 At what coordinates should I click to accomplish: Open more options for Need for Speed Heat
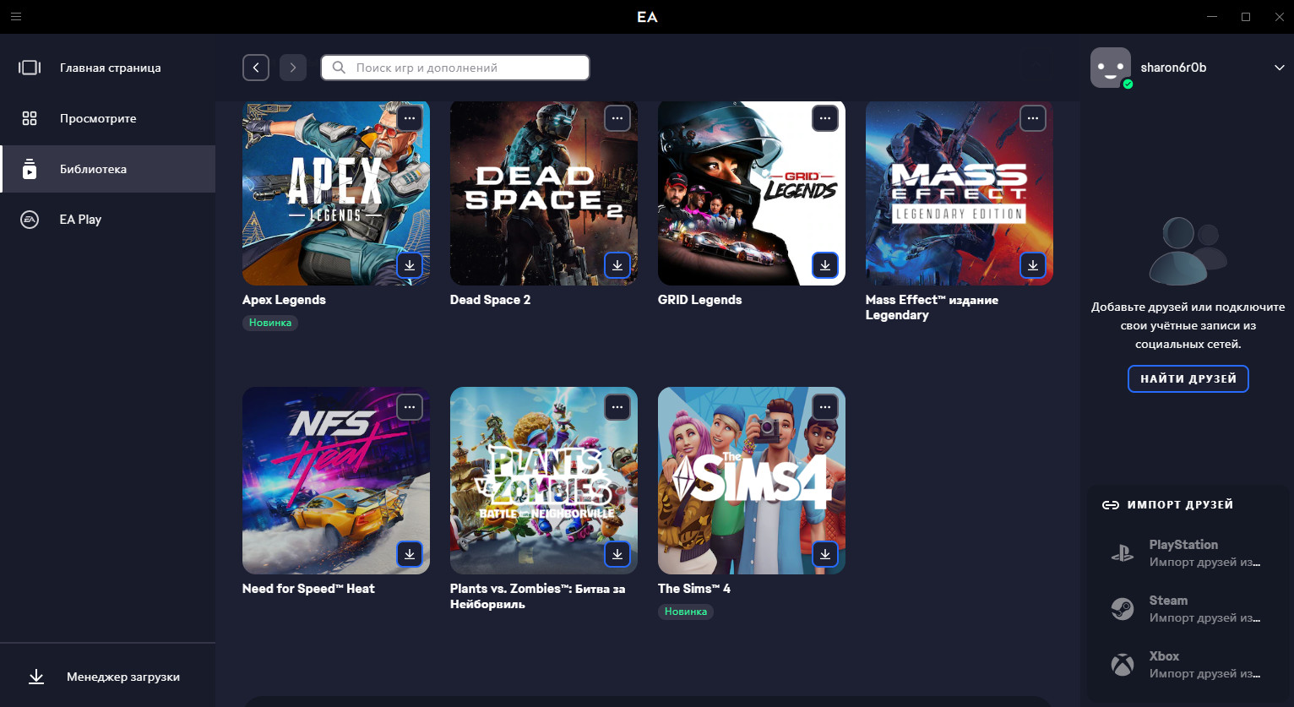410,407
